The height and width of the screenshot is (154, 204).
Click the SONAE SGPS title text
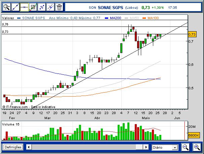tap(111, 7)
